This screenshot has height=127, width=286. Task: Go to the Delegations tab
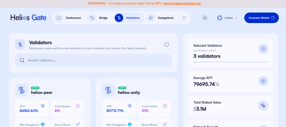160,18
